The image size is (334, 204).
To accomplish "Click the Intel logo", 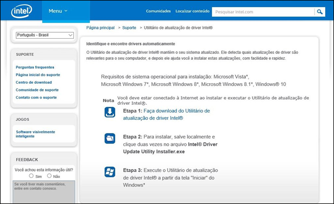I will 22,11.
